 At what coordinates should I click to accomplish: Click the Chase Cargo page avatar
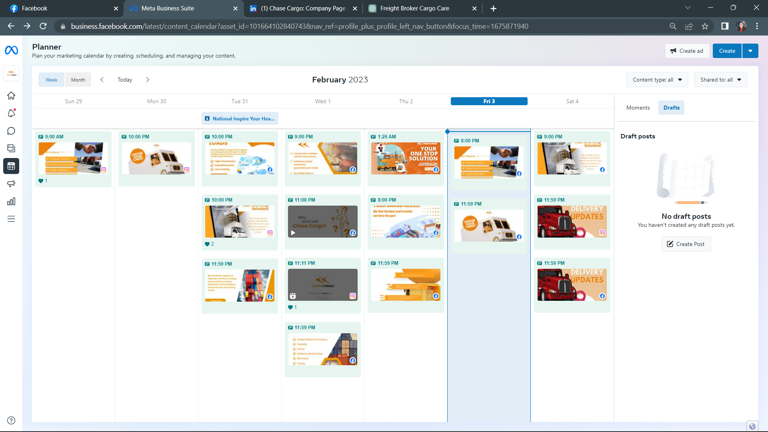coord(11,74)
